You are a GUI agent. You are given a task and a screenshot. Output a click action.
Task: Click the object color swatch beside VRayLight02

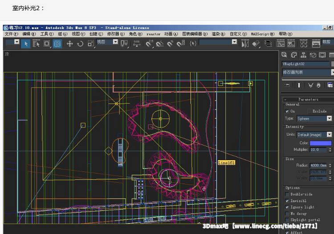pos(333,64)
